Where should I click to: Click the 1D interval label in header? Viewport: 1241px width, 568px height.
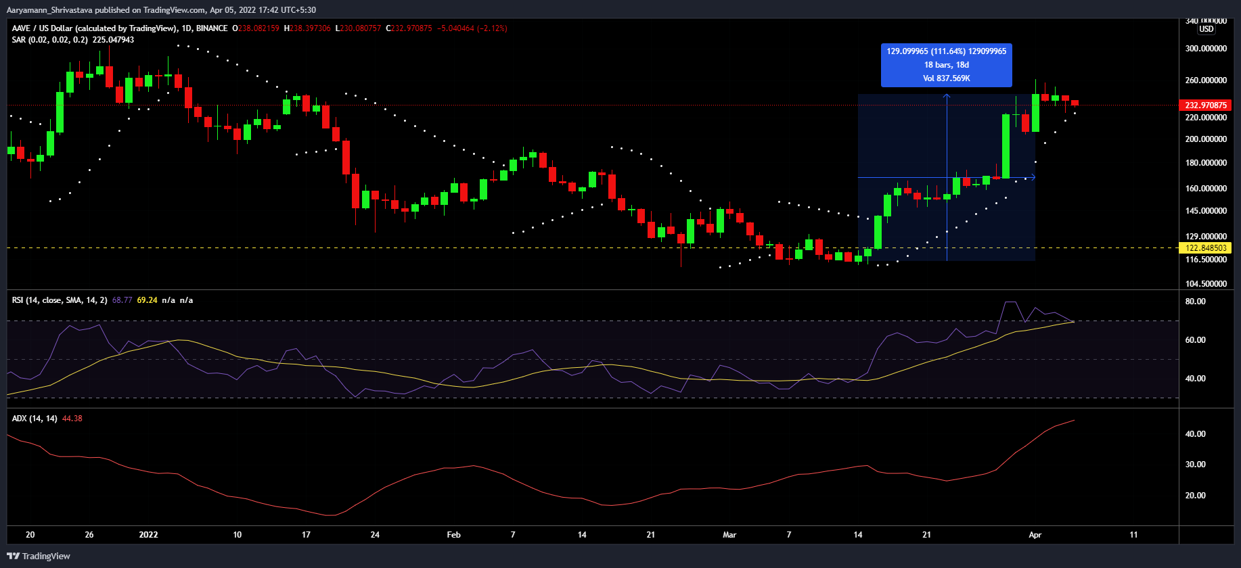coord(187,28)
